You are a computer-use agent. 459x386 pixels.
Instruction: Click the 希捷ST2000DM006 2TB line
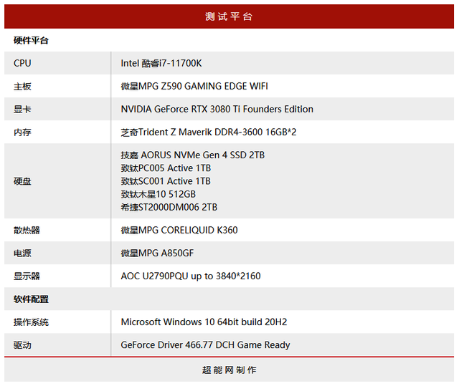tap(169, 207)
